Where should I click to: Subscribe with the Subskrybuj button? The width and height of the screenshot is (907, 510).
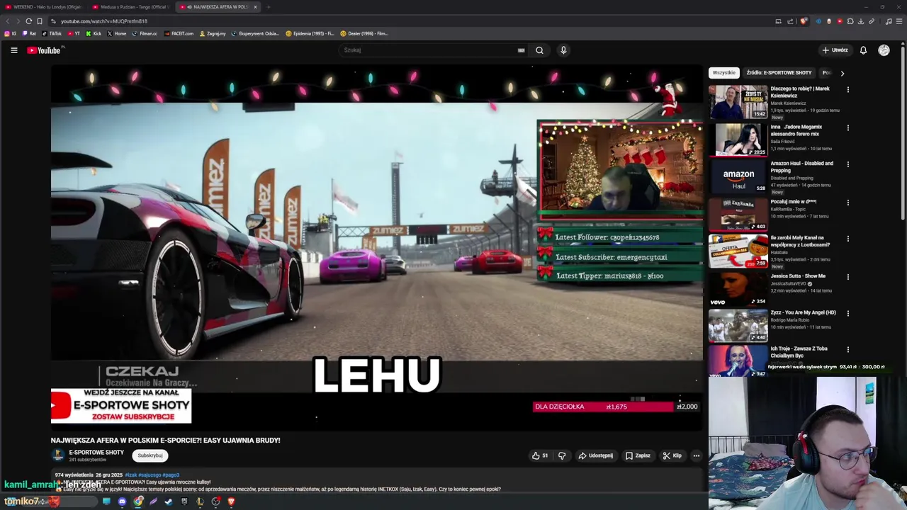point(150,455)
